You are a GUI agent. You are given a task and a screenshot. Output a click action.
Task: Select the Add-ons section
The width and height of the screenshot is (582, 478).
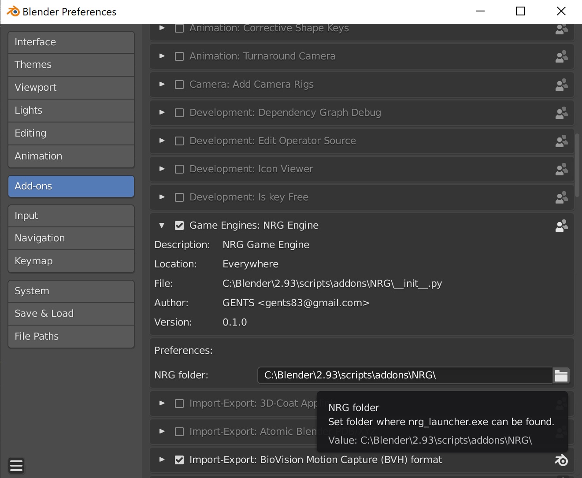(x=71, y=186)
